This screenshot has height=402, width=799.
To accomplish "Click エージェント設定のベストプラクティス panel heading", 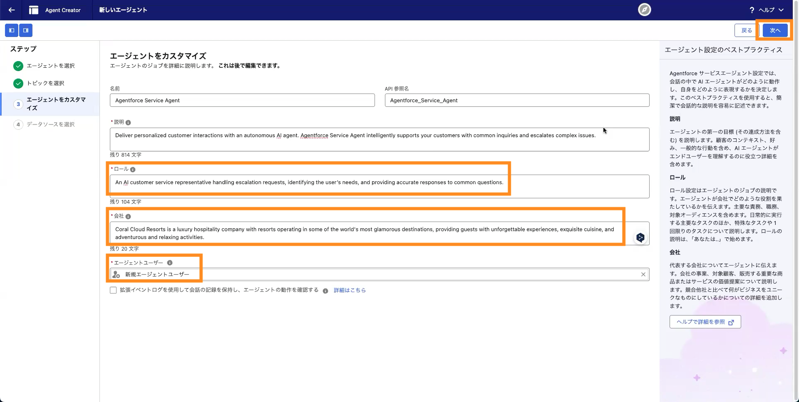I will tap(724, 50).
